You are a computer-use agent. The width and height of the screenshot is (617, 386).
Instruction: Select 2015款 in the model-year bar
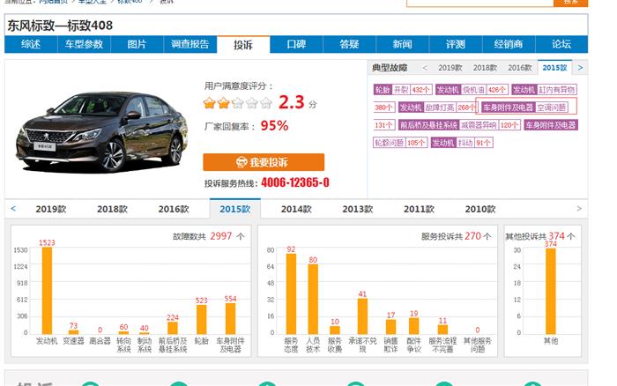(235, 209)
